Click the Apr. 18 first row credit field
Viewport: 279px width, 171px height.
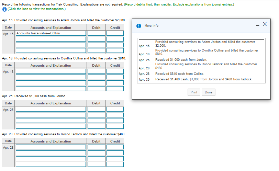(115, 71)
